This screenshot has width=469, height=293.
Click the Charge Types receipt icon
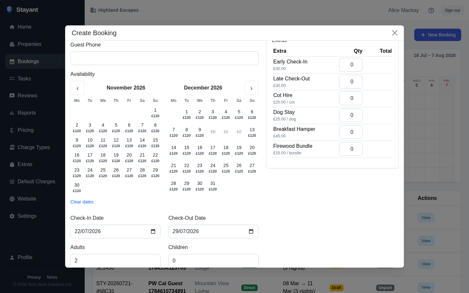[x=12, y=147]
